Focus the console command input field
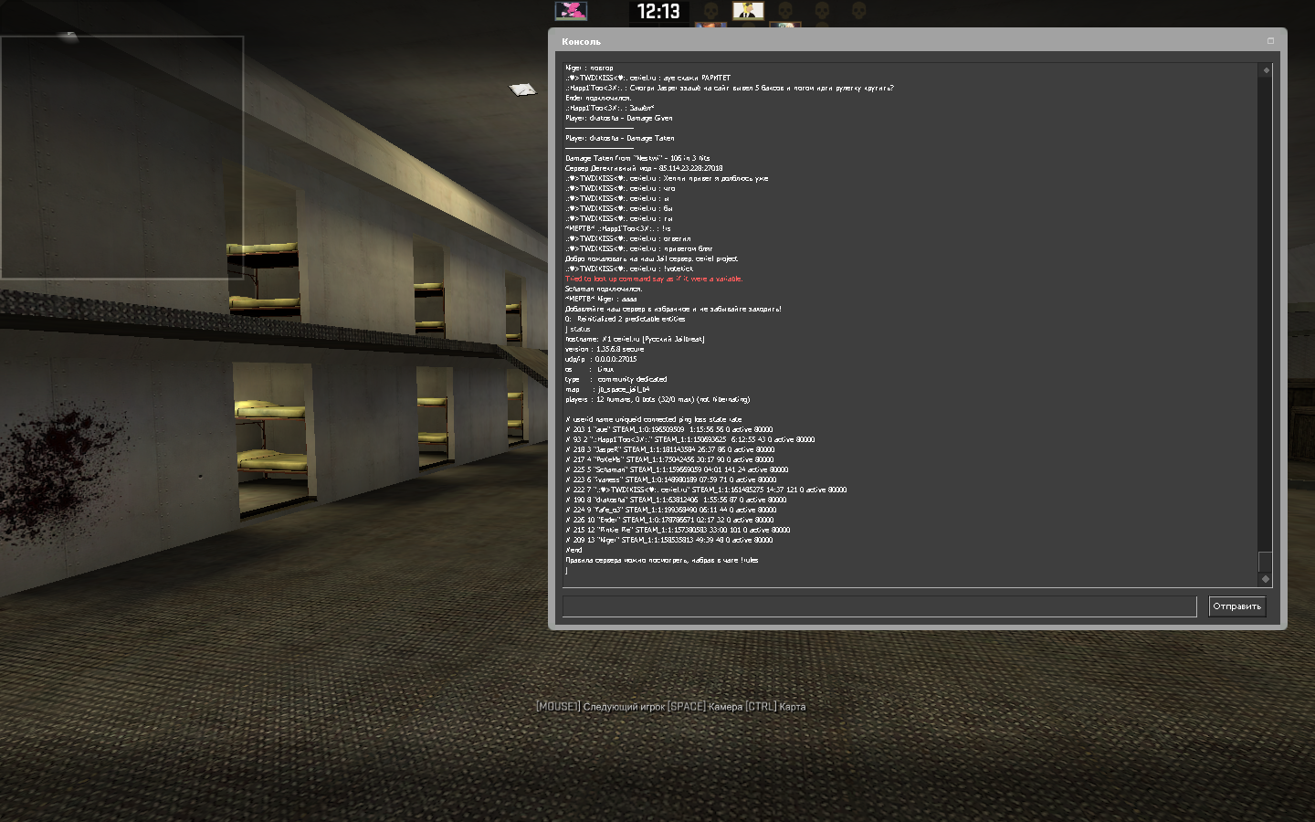The height and width of the screenshot is (822, 1315). (878, 606)
